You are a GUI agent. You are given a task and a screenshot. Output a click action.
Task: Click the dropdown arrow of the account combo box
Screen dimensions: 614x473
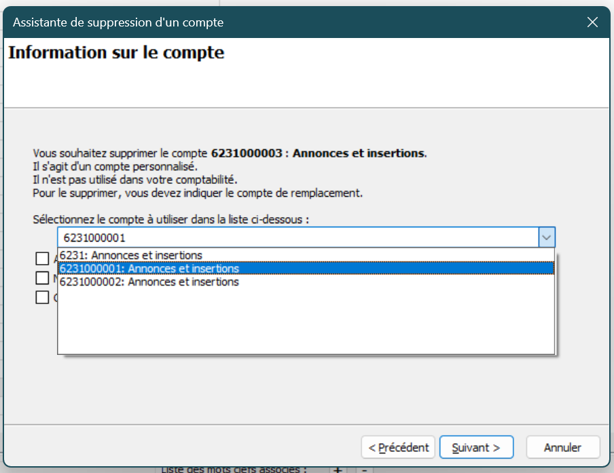click(547, 238)
